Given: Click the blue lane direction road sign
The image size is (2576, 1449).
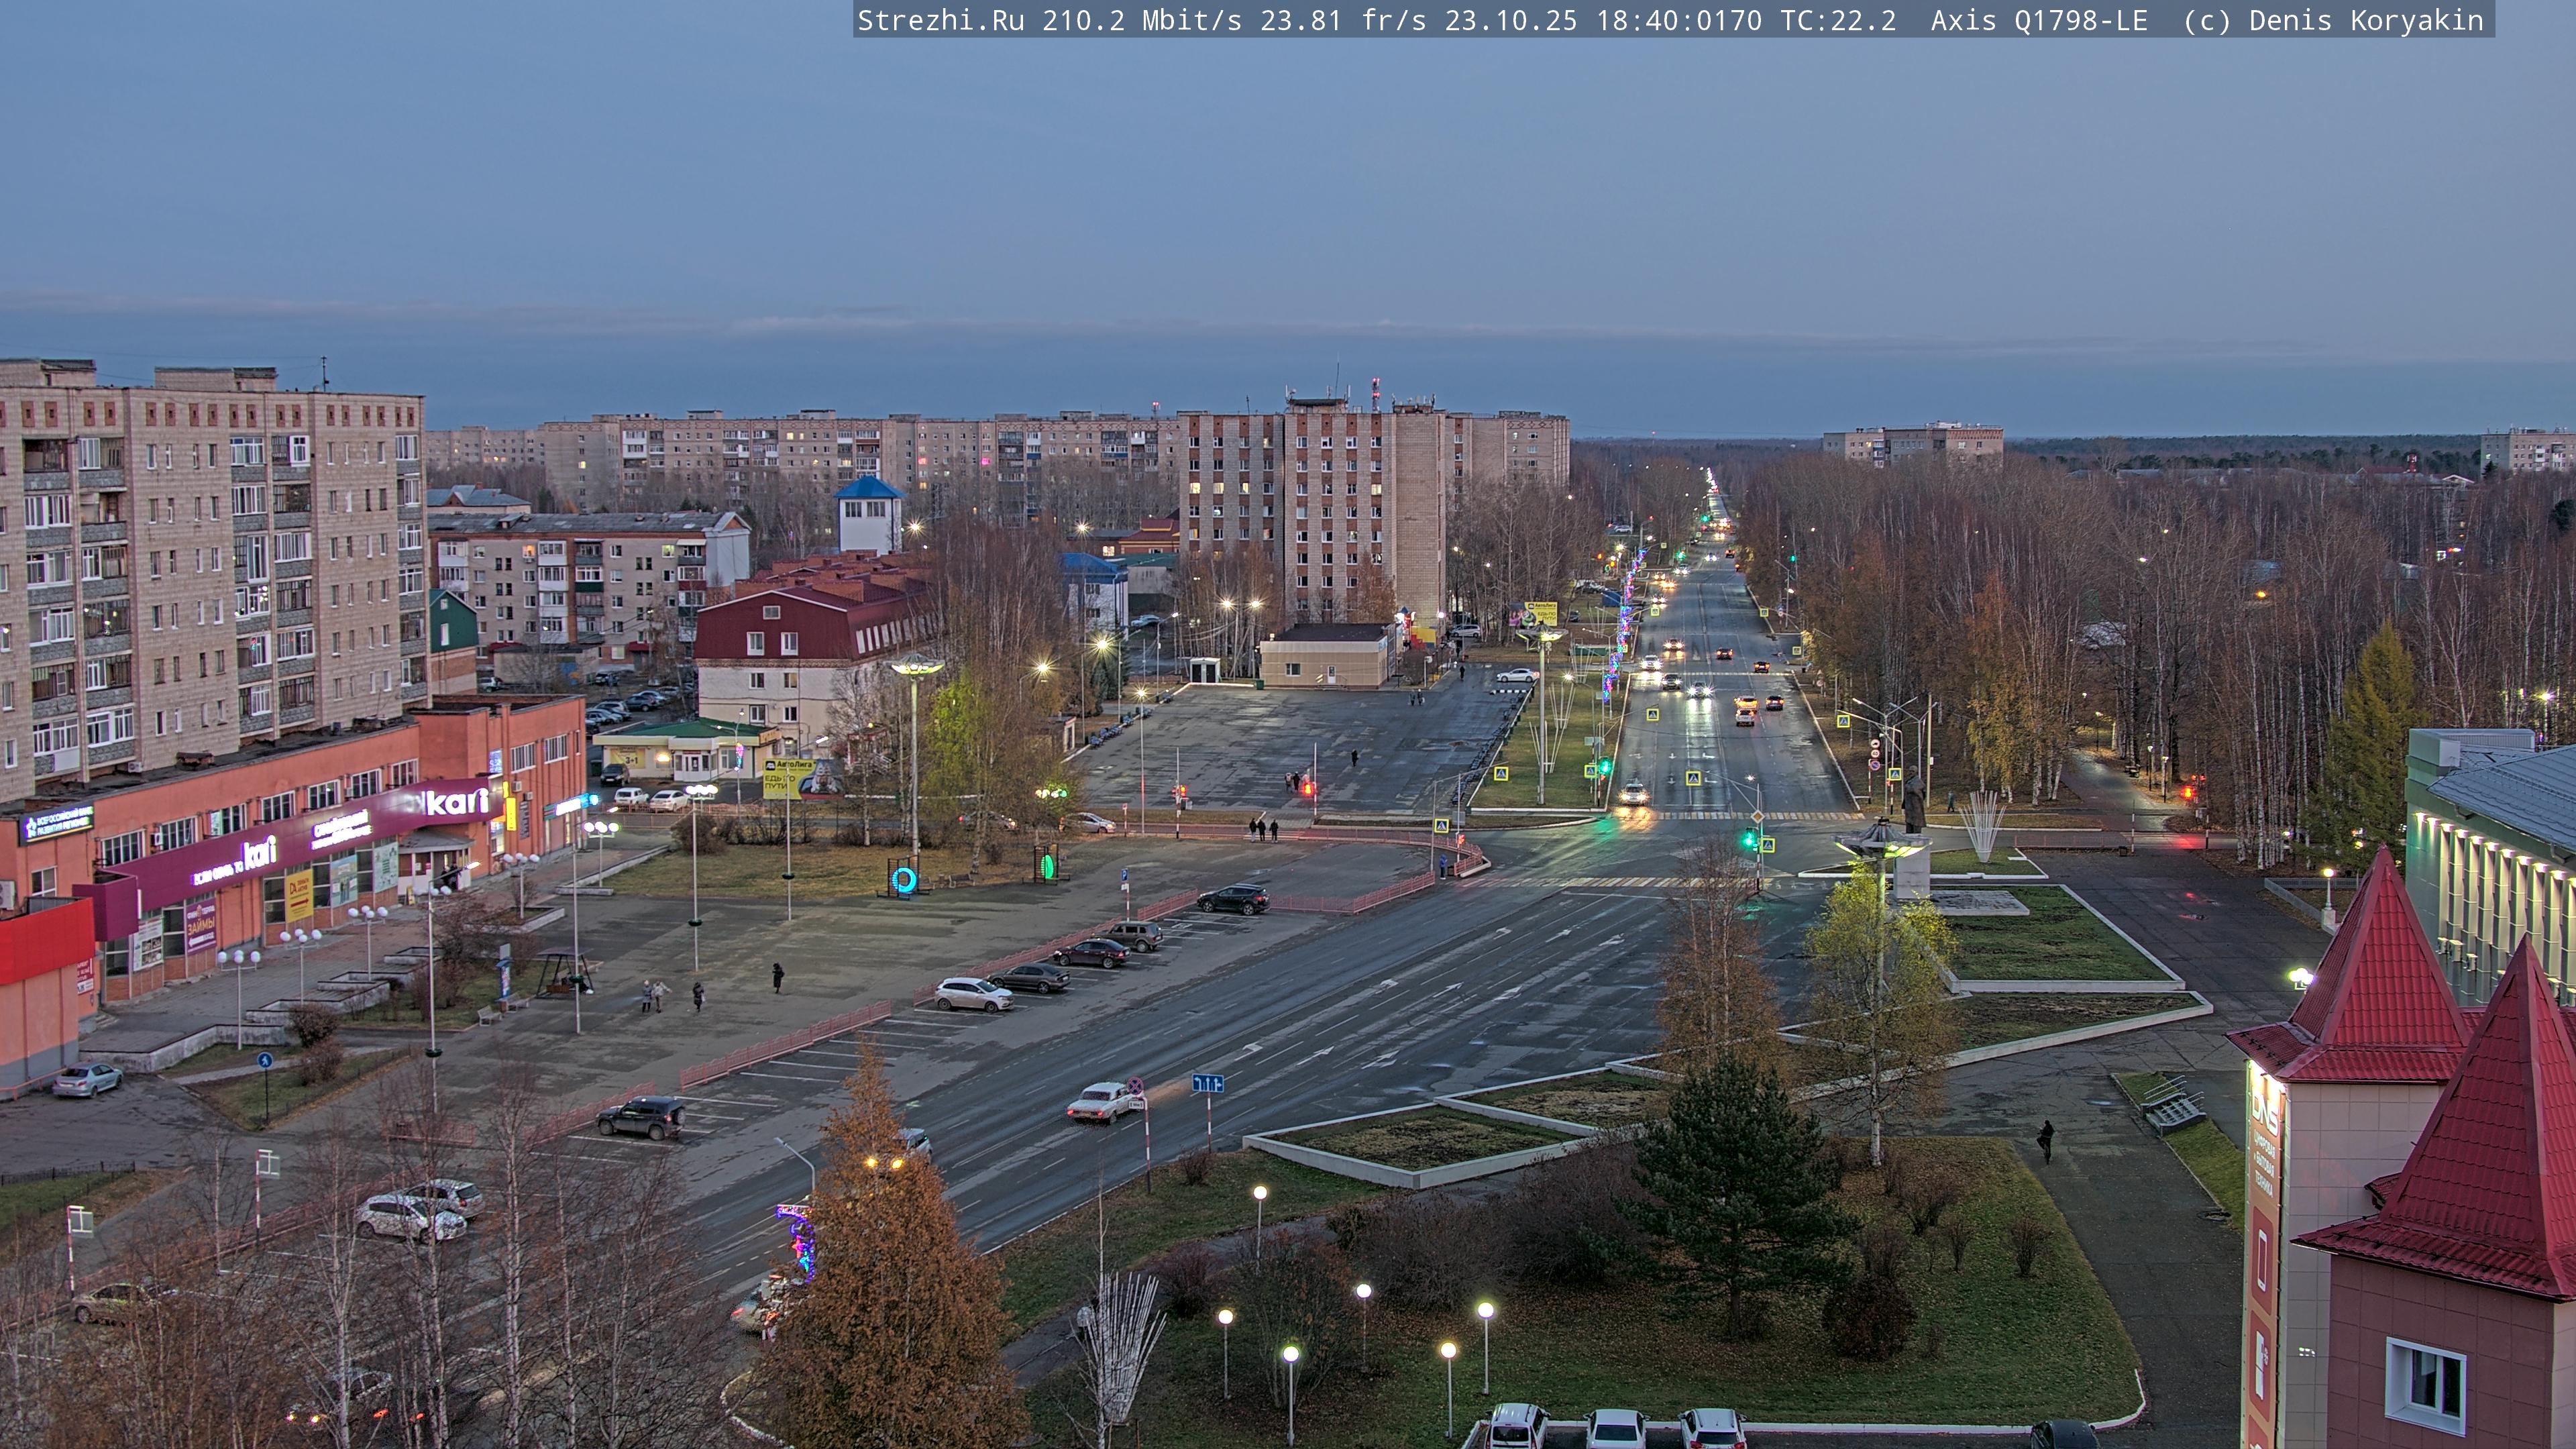Looking at the screenshot, I should (x=1207, y=1083).
